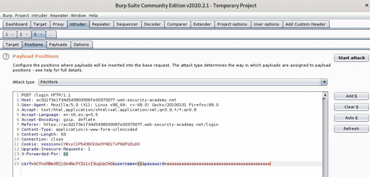Click the Accept-Language header line
Viewport: 370px width, 177px height.
point(60,115)
